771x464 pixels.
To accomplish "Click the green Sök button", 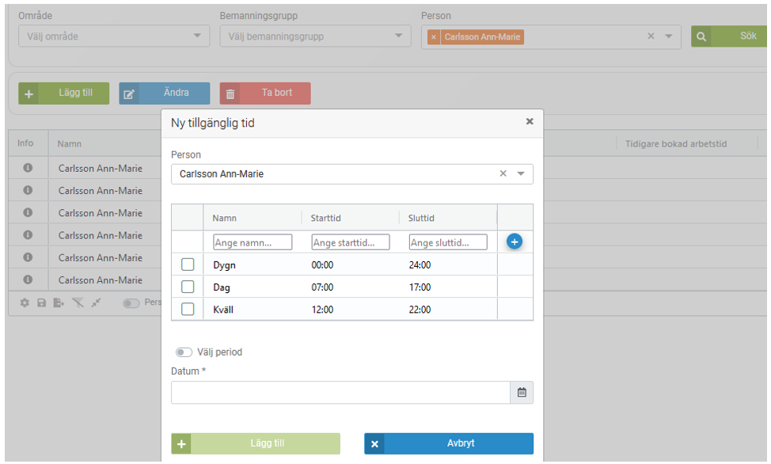I will (x=730, y=36).
